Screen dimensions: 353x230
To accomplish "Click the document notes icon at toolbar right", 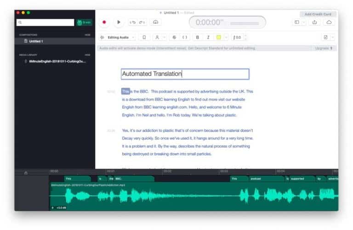I will click(x=325, y=37).
